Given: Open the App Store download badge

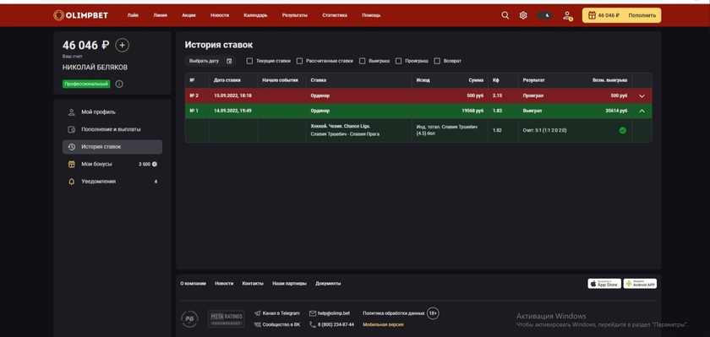Looking at the screenshot, I should tap(604, 284).
